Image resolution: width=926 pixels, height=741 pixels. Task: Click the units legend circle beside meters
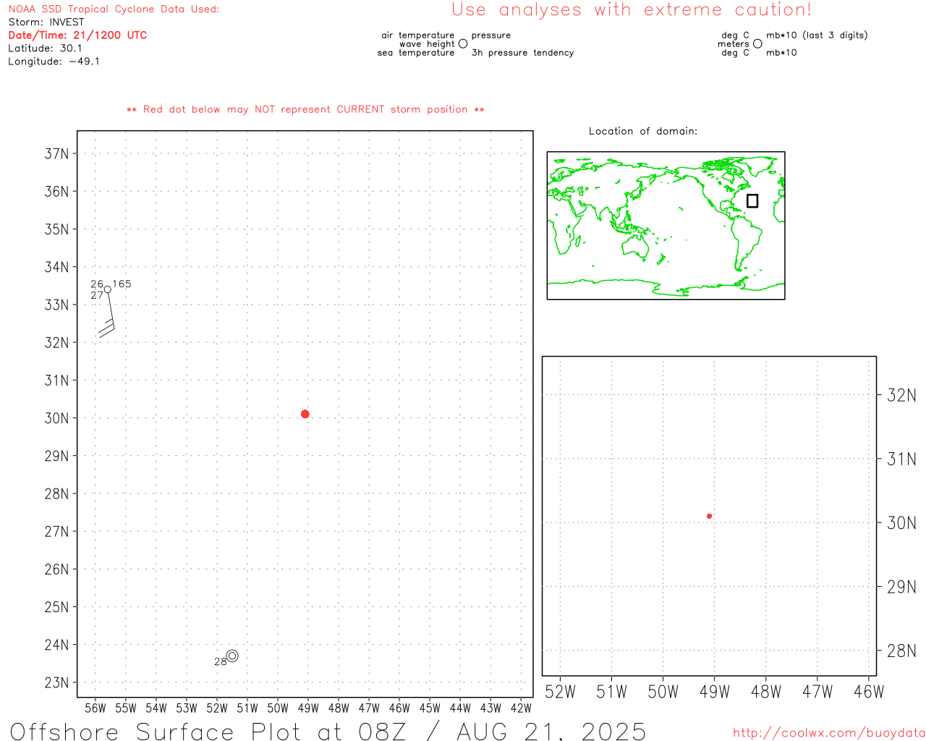coord(757,43)
